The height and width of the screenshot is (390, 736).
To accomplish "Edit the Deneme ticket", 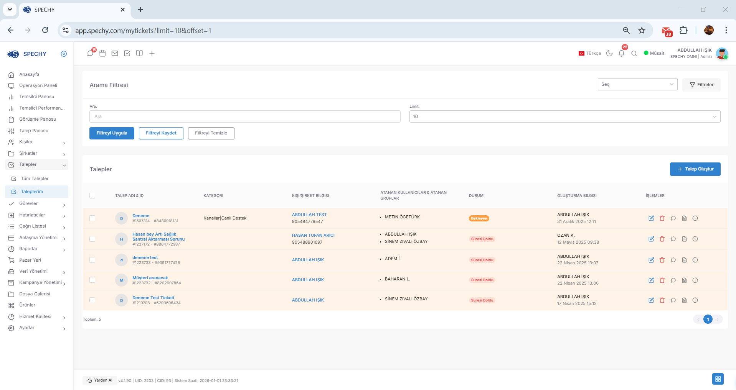I will [x=651, y=218].
